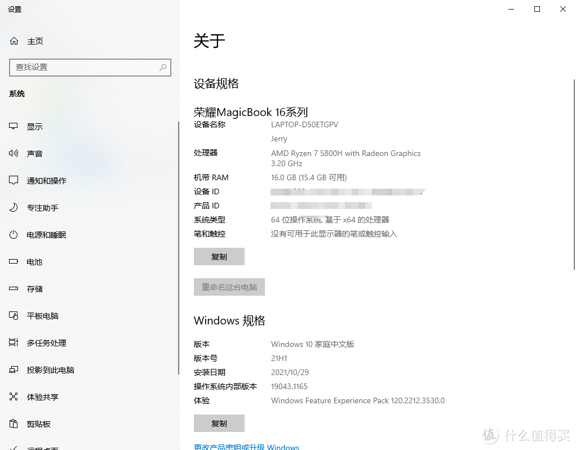This screenshot has height=450, width=576.
Task: Click the magnifier icon in search box
Action: point(163,67)
